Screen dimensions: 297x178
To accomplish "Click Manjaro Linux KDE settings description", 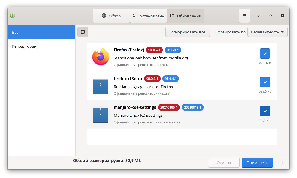I will click(x=138, y=115).
